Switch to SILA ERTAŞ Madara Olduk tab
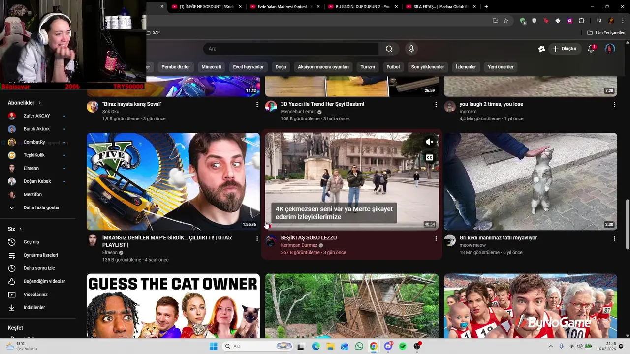630x354 pixels. [x=441, y=6]
